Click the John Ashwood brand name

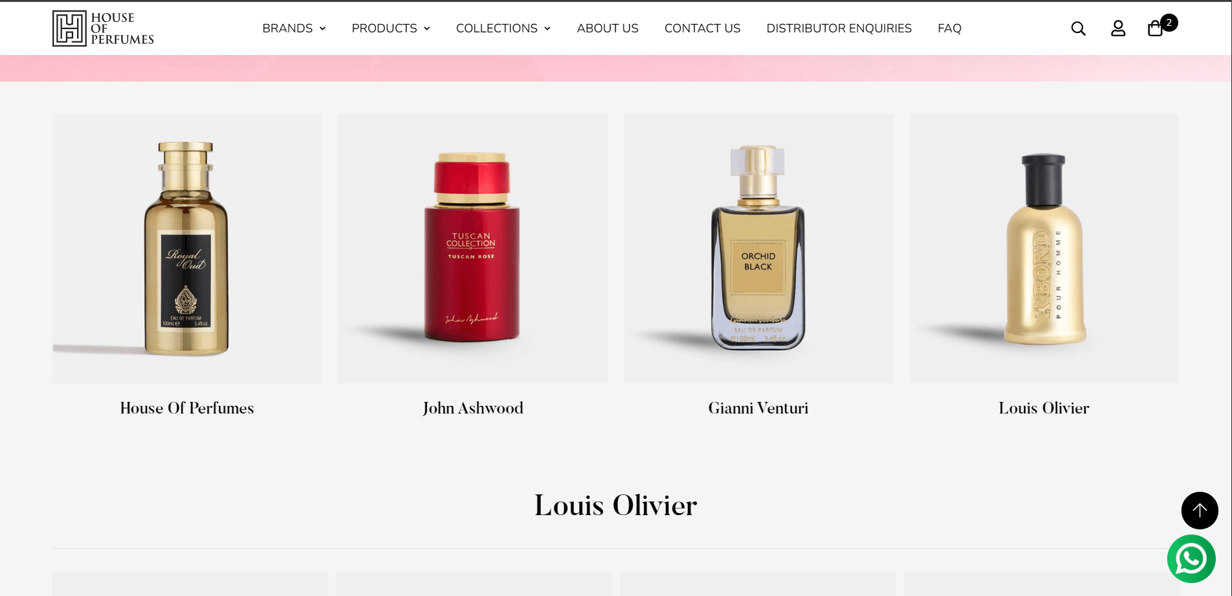click(x=473, y=408)
